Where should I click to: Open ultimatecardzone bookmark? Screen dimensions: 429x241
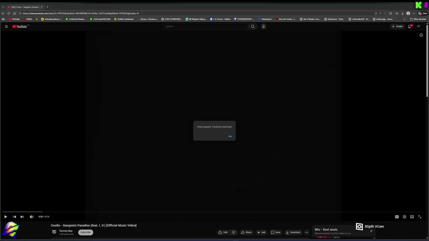point(51,19)
